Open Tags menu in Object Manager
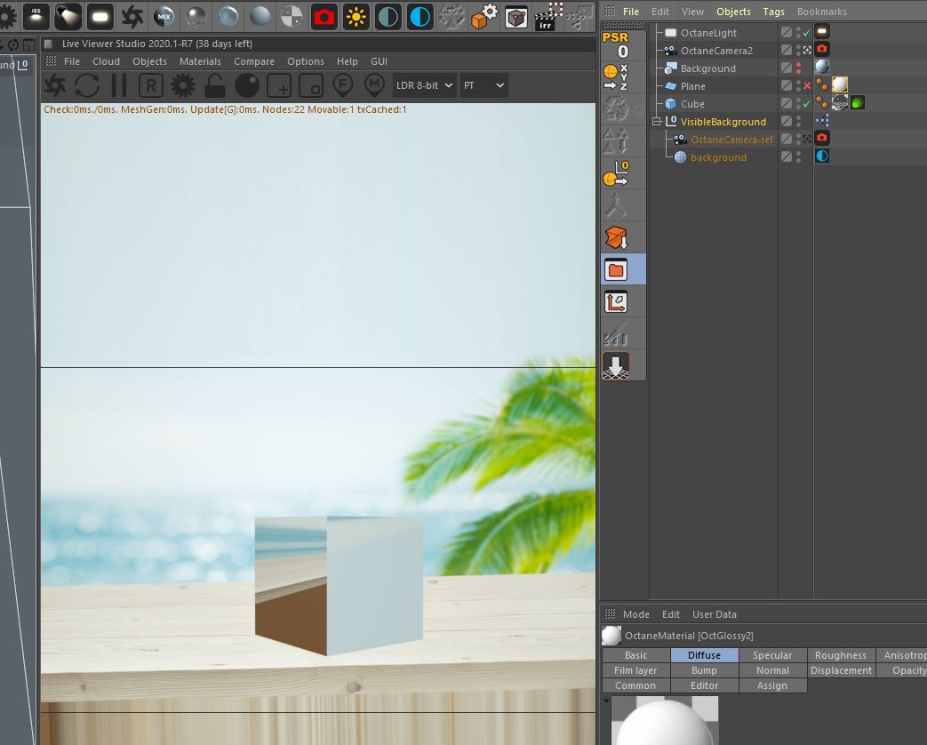The height and width of the screenshot is (745, 927). 773,12
